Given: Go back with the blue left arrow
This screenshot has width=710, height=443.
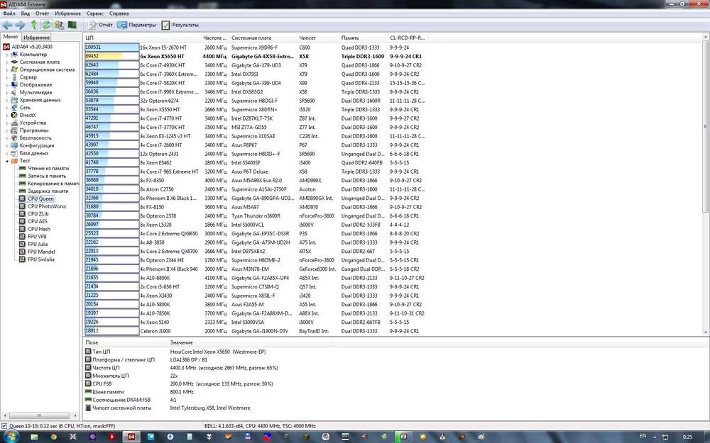Looking at the screenshot, I should coord(8,25).
